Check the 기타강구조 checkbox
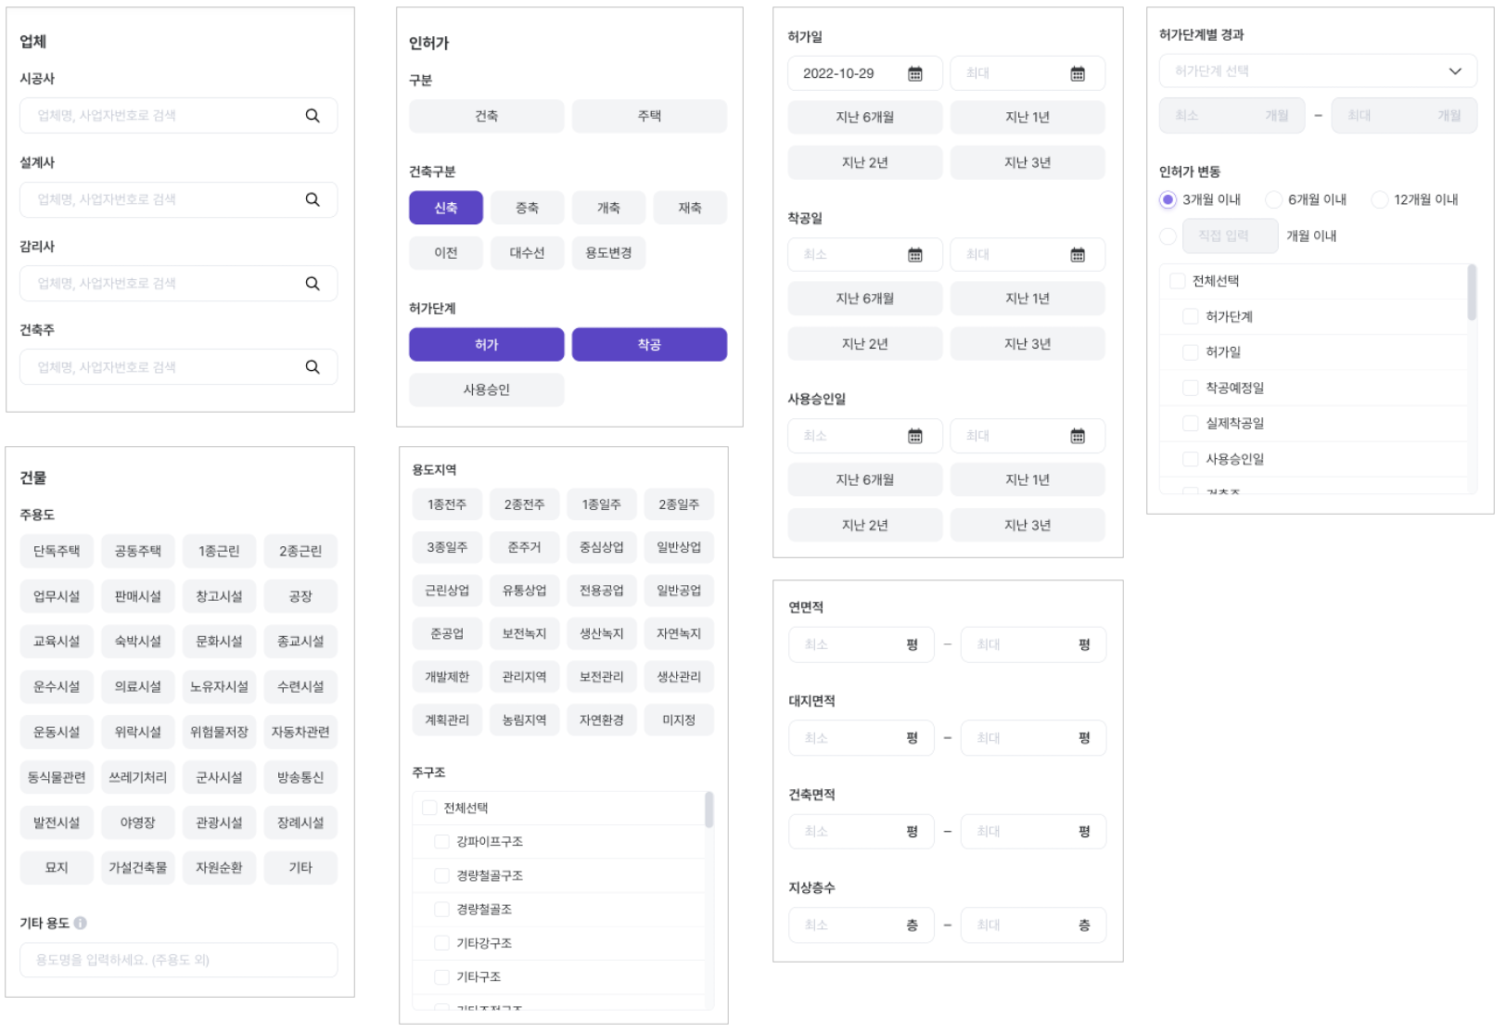The width and height of the screenshot is (1506, 1033). click(x=442, y=943)
